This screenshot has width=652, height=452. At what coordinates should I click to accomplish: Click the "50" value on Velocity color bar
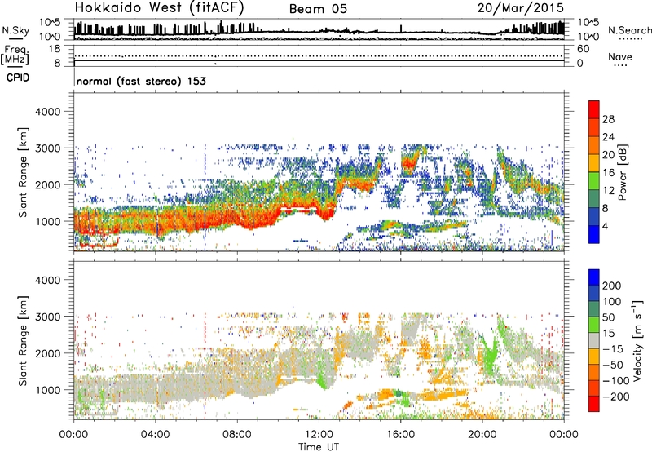tap(609, 317)
